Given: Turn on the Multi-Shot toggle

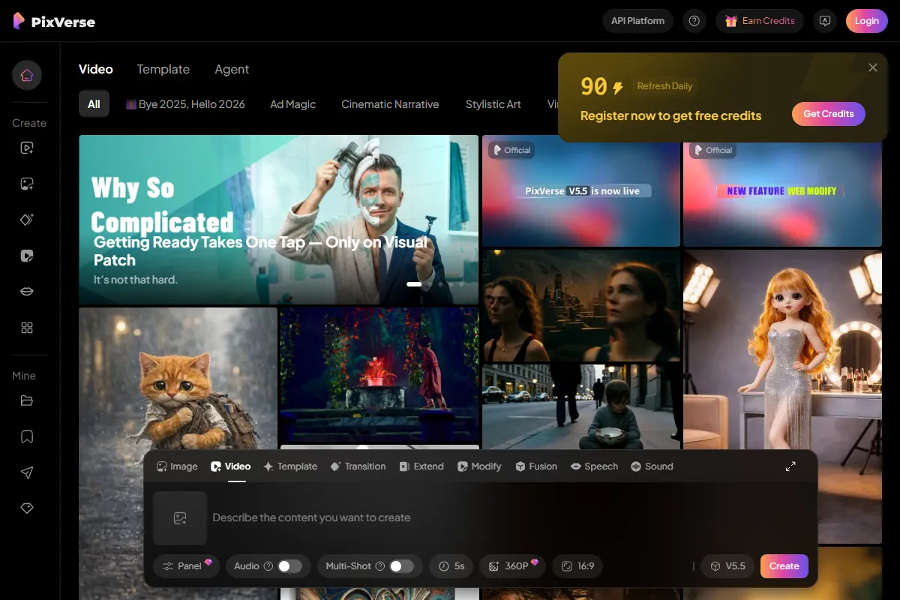Looking at the screenshot, I should pos(401,566).
